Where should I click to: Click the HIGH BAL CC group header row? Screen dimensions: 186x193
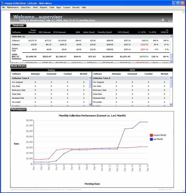click(x=90, y=36)
